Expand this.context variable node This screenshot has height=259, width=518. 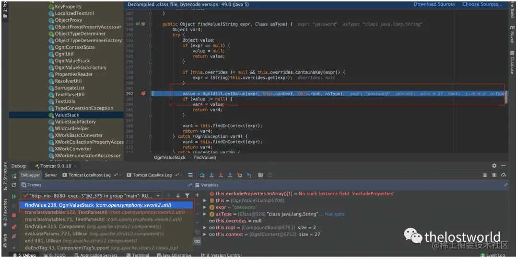click(x=205, y=234)
